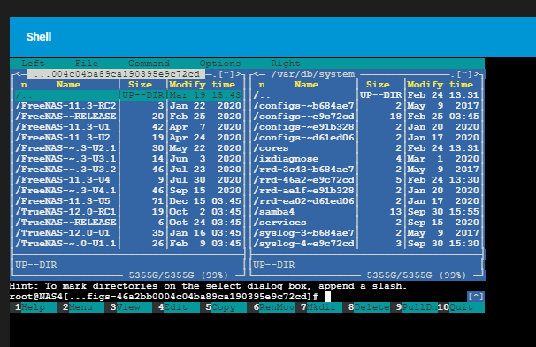The width and height of the screenshot is (536, 347).
Task: Select the /configs-~b684ae7 directory
Action: coord(366,106)
